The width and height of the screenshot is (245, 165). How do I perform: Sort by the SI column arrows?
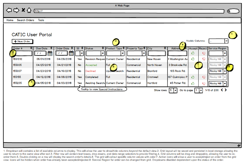click(82, 48)
